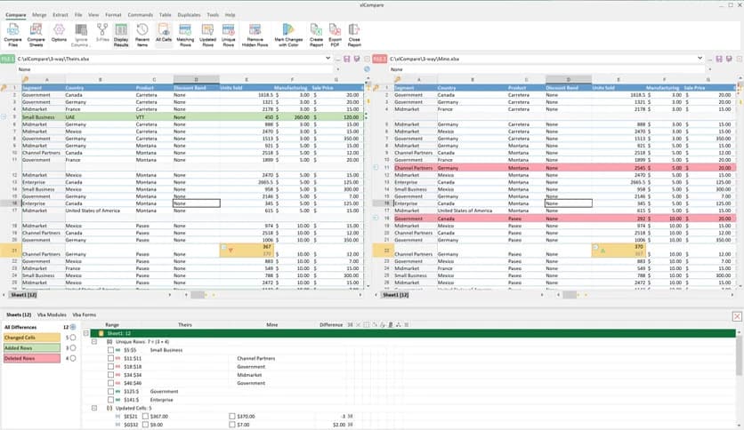Click the save icon beside Mine.xlsx path
The width and height of the screenshot is (744, 430).
(x=719, y=59)
